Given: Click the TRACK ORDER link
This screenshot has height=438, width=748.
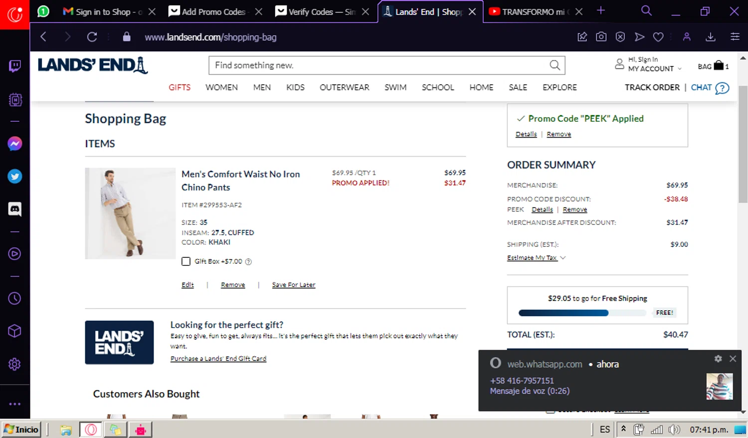Looking at the screenshot, I should pyautogui.click(x=652, y=87).
